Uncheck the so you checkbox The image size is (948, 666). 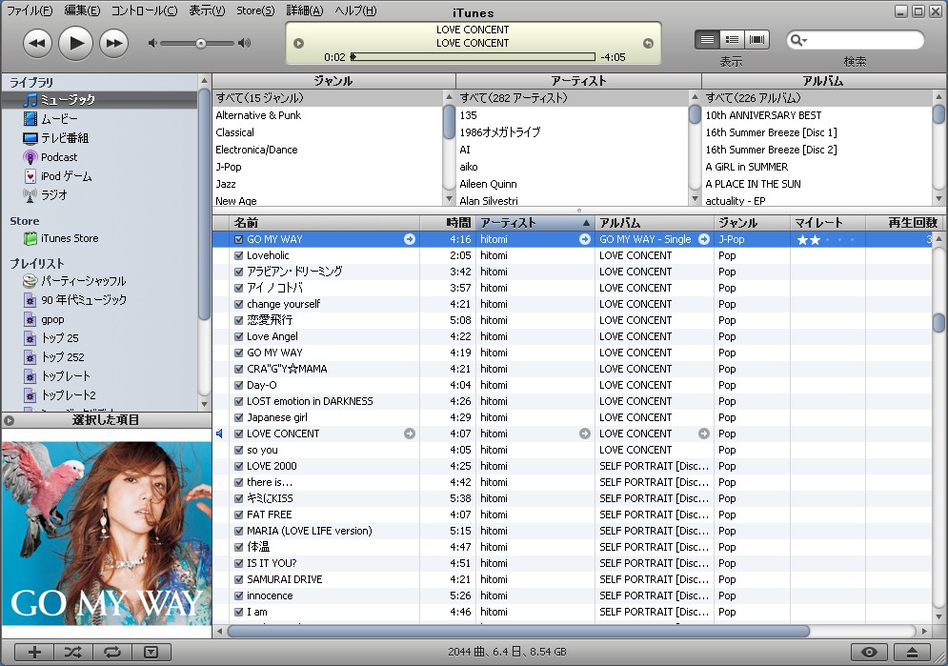239,451
